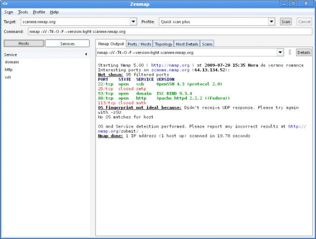Toggle the Hosts view button

click(x=24, y=43)
